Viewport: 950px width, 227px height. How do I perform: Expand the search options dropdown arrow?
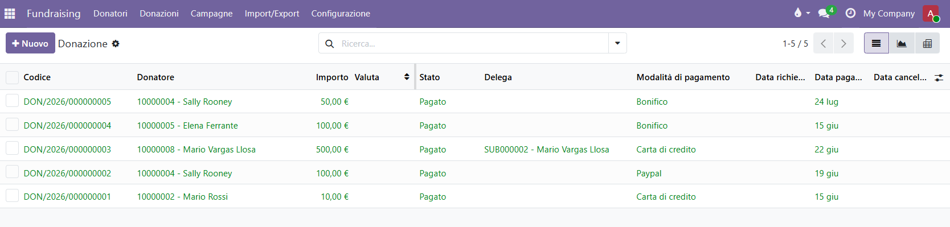point(617,43)
